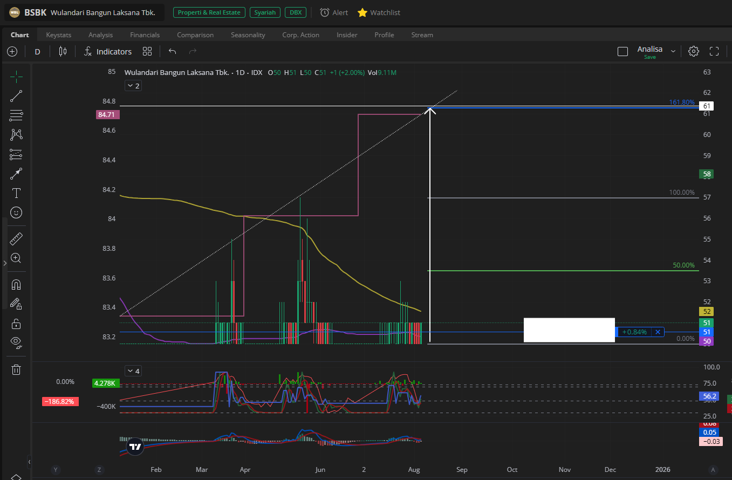Expand the lower pane indicator legend showing 4
732x480 pixels.
(133, 371)
